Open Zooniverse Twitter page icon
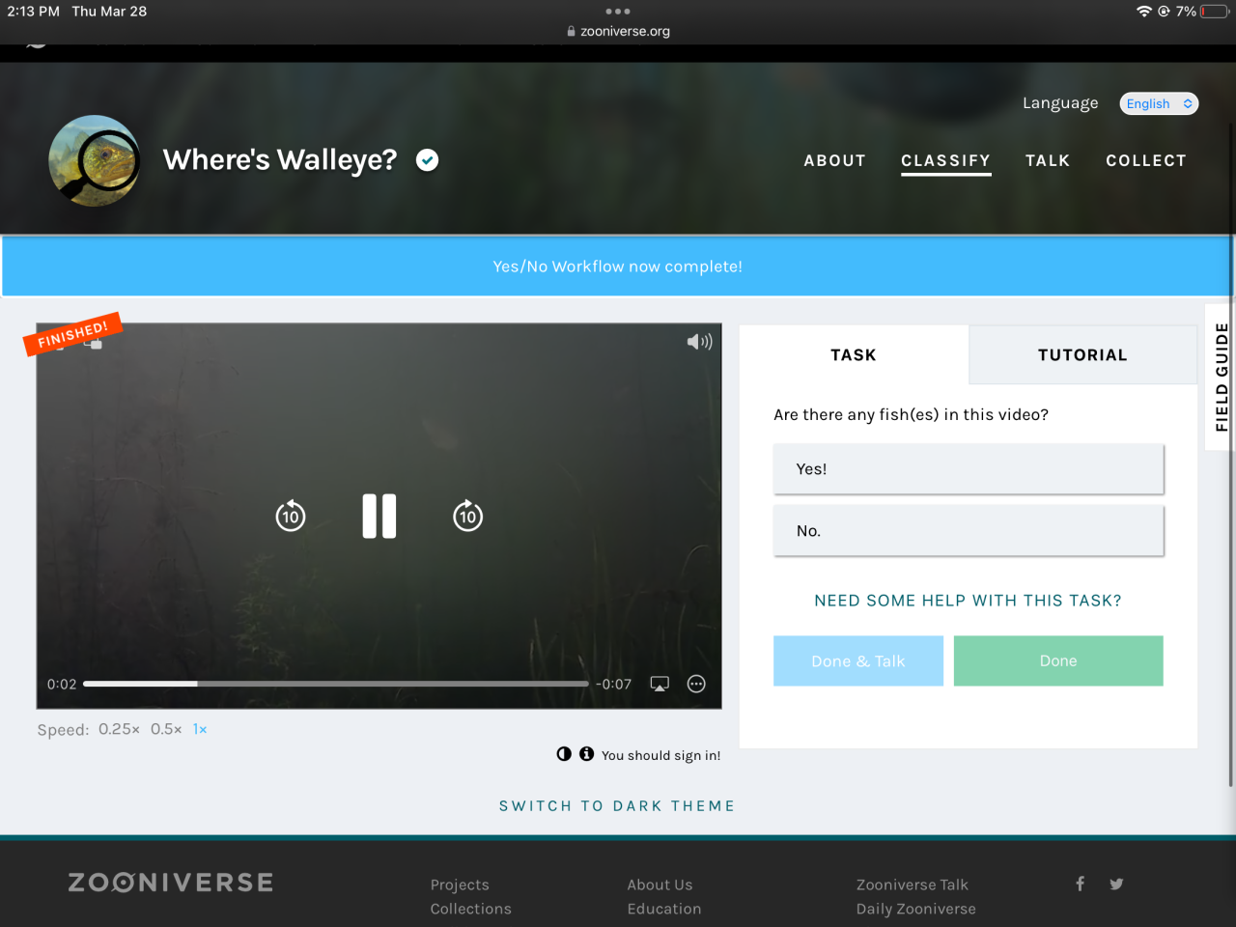1236x927 pixels. (1116, 884)
